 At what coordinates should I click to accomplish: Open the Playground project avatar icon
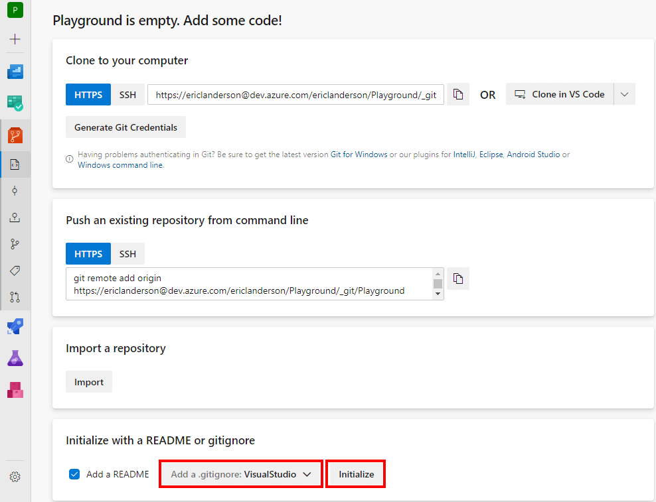pyautogui.click(x=15, y=9)
